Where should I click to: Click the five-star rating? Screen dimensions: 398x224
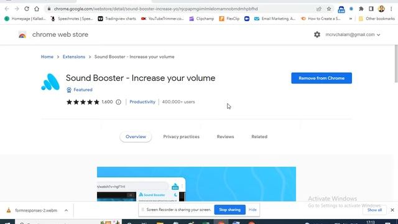(x=83, y=102)
